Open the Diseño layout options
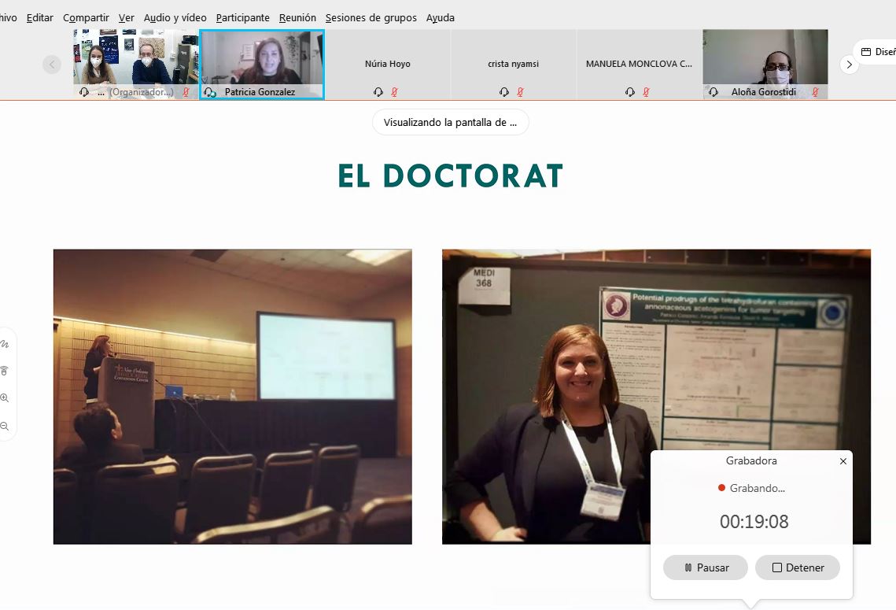This screenshot has width=896, height=610. pos(876,52)
